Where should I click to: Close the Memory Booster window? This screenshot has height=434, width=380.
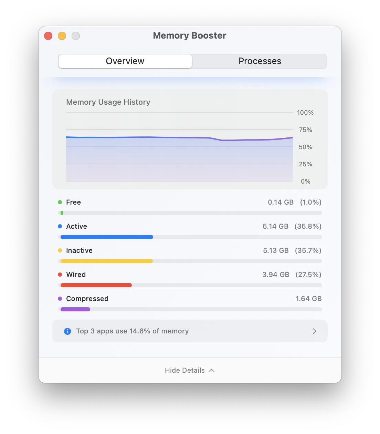[x=48, y=36]
